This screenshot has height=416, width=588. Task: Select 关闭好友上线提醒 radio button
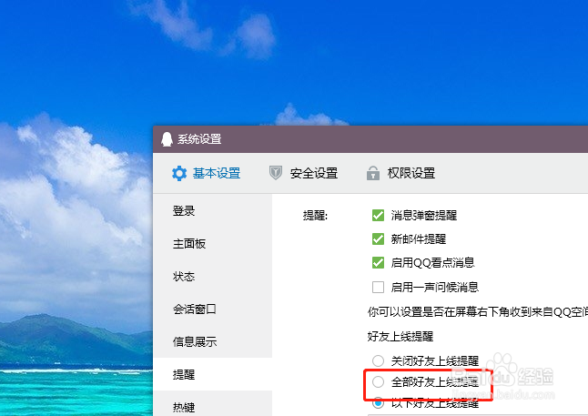click(378, 360)
